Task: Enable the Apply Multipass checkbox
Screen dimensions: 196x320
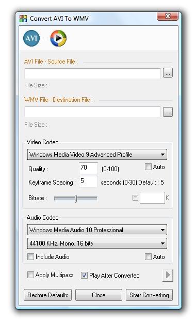Action: click(x=30, y=275)
